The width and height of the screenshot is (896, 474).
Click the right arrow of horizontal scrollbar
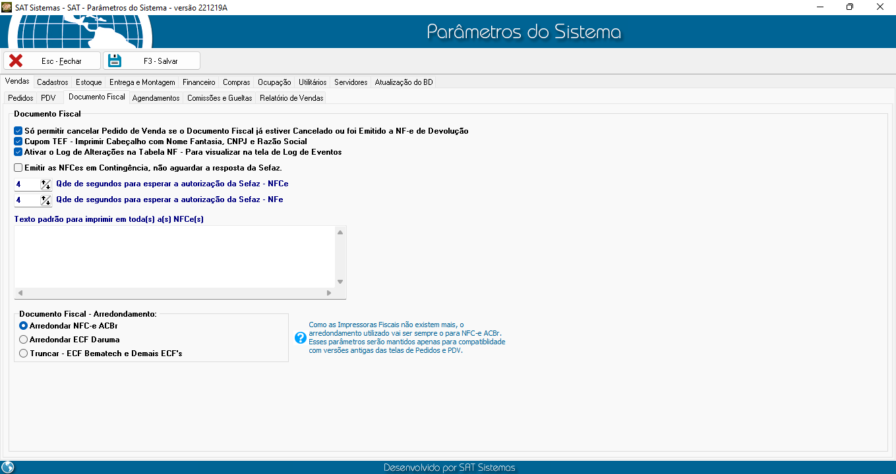[x=329, y=293]
